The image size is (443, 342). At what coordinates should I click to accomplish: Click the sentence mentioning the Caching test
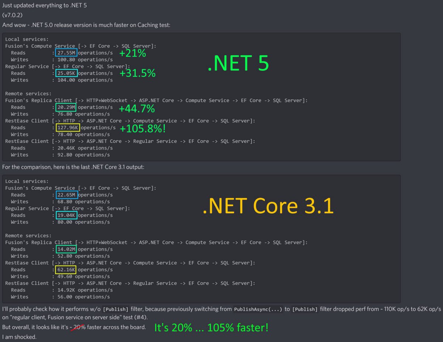point(86,25)
